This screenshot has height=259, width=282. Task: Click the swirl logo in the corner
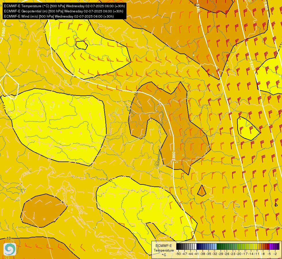pyautogui.click(x=10, y=249)
